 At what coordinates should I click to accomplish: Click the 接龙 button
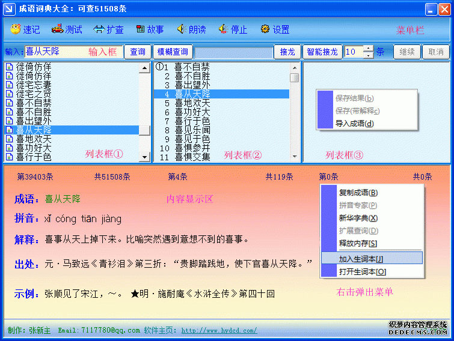(x=287, y=52)
